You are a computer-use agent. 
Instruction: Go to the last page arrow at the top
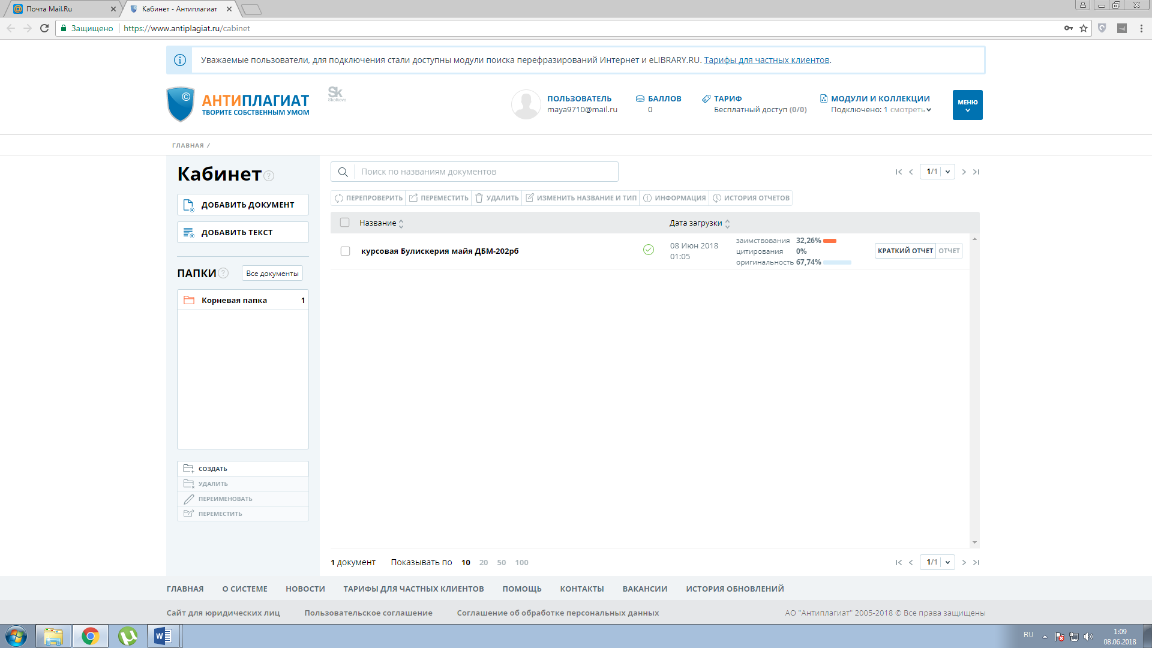[976, 172]
